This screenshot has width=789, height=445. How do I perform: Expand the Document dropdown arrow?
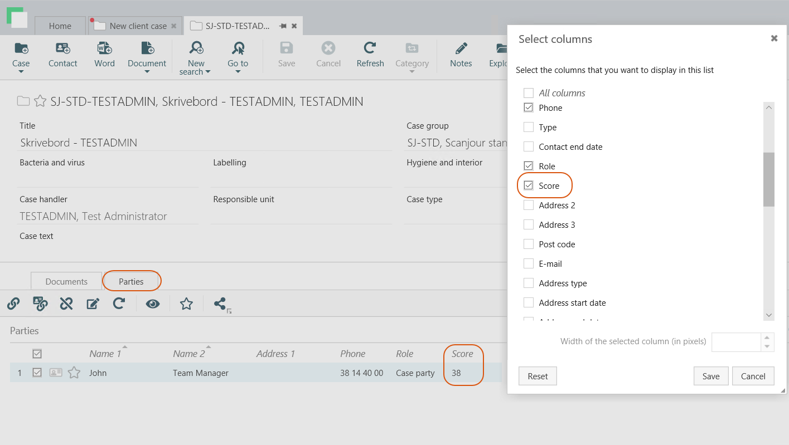pos(147,71)
